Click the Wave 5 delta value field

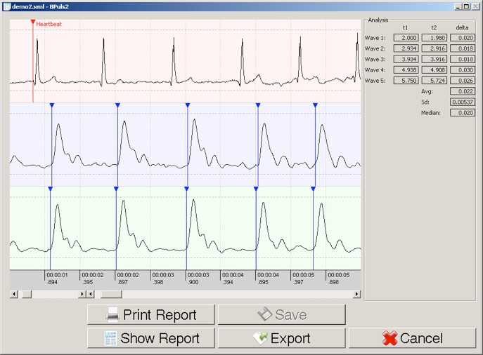pos(462,81)
